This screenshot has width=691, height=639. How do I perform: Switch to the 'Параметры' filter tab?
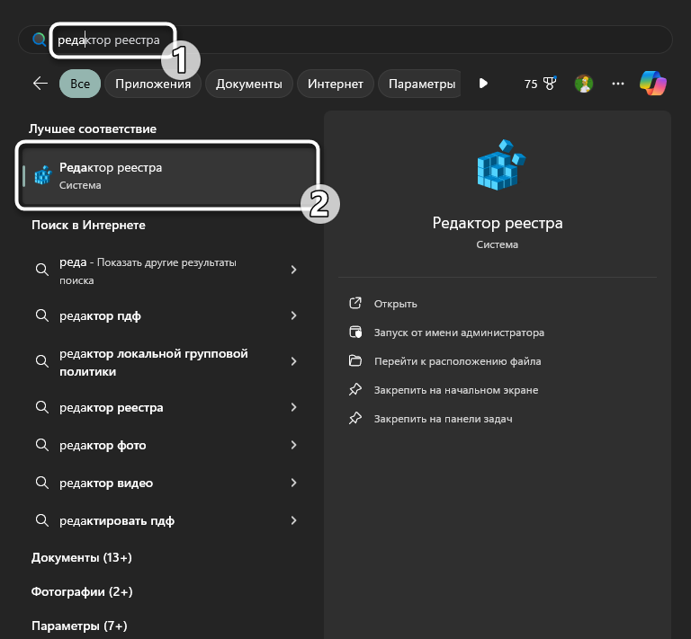click(420, 84)
